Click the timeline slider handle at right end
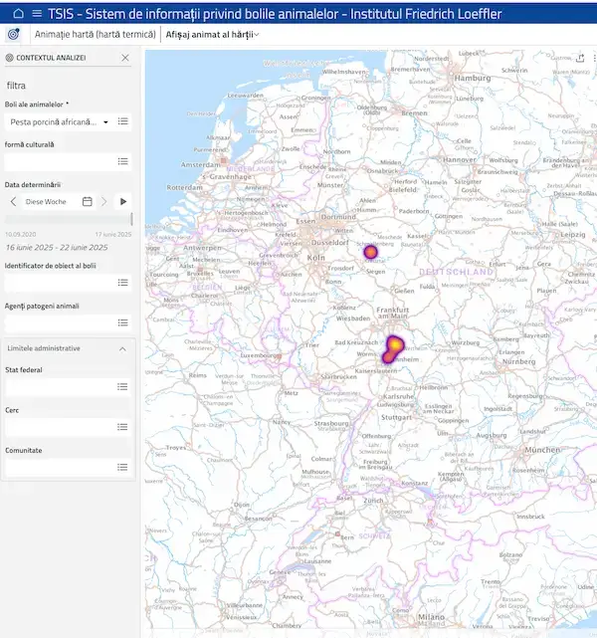 [x=131, y=219]
